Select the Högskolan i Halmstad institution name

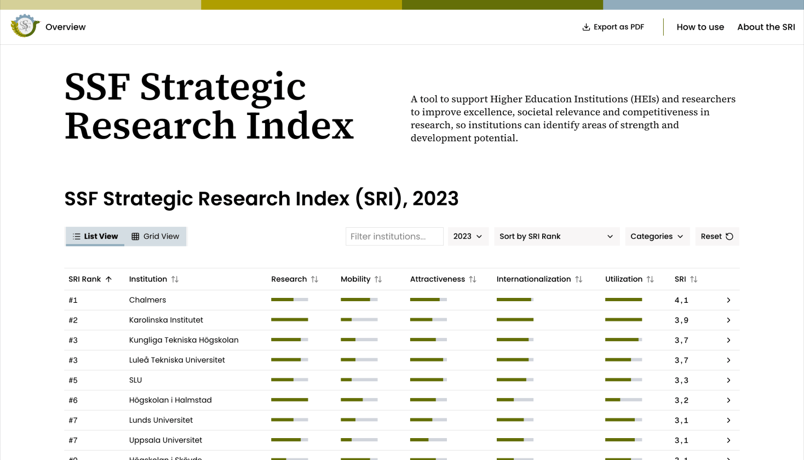tap(170, 400)
